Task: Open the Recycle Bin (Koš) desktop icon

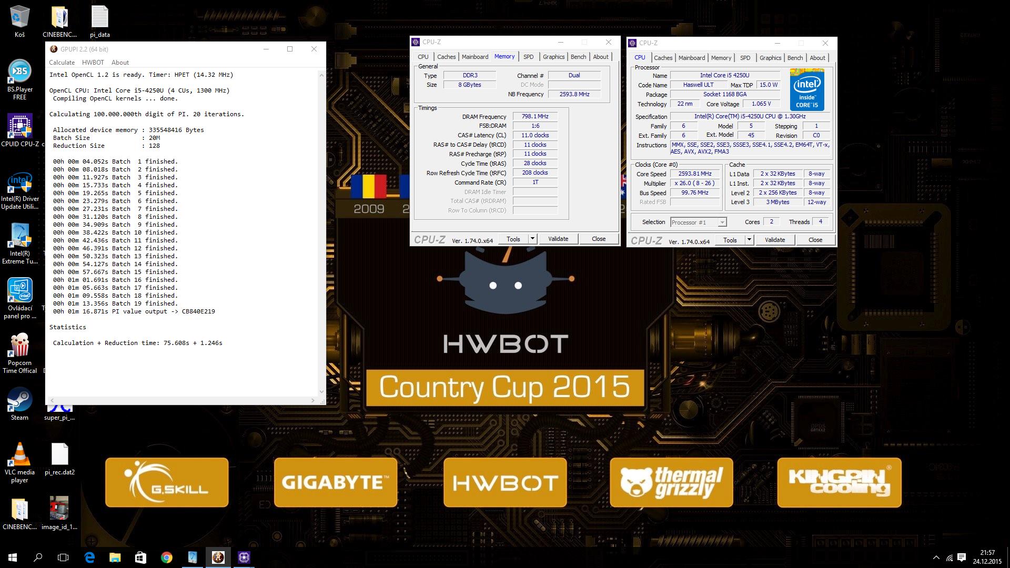Action: pyautogui.click(x=19, y=21)
